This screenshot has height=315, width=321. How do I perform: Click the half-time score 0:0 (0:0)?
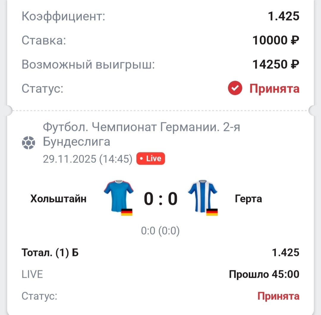pos(160,231)
